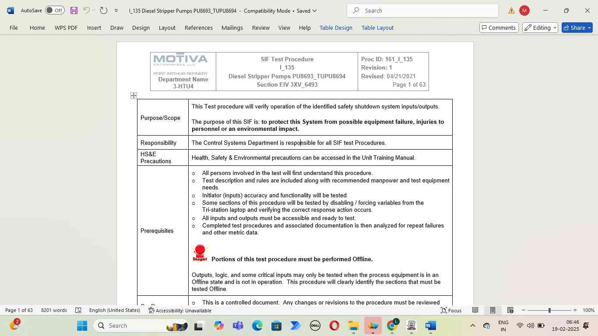598x336 pixels.
Task: Open the Windows Start menu
Action: [82, 325]
